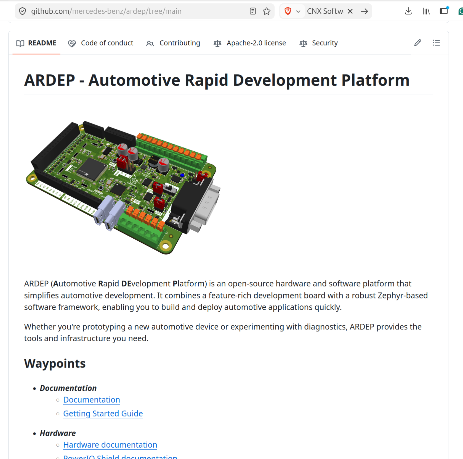Open the Code of conduct tab
The width and height of the screenshot is (463, 459).
click(101, 43)
